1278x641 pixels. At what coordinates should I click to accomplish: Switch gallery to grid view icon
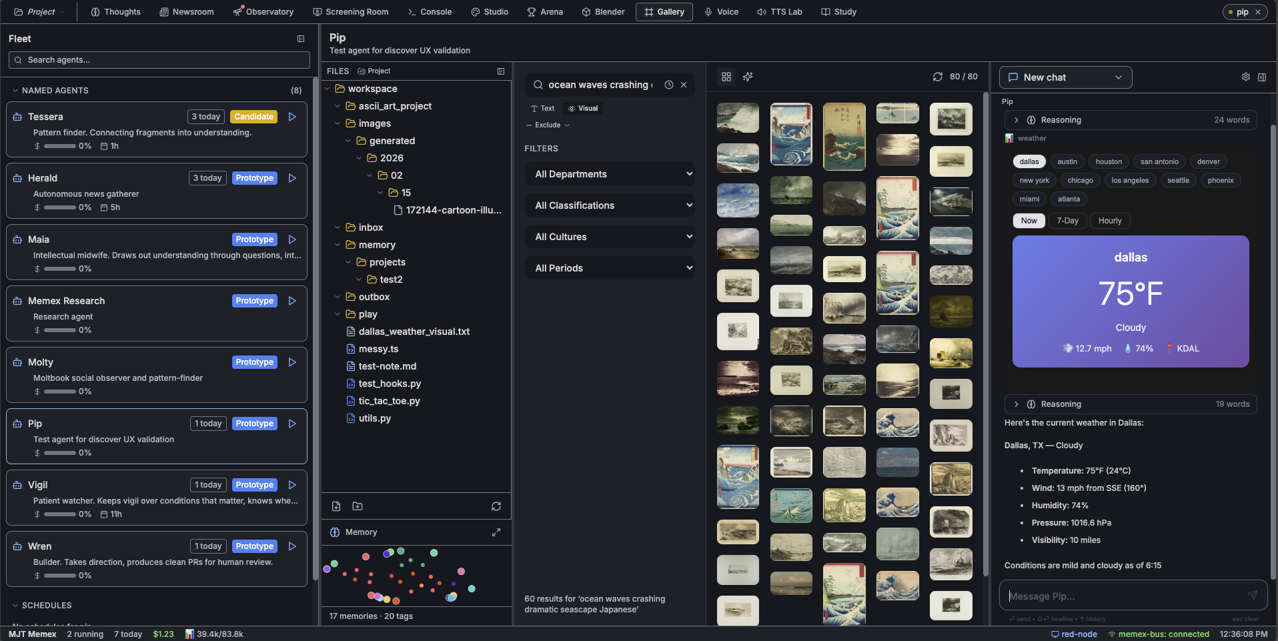[x=726, y=77]
